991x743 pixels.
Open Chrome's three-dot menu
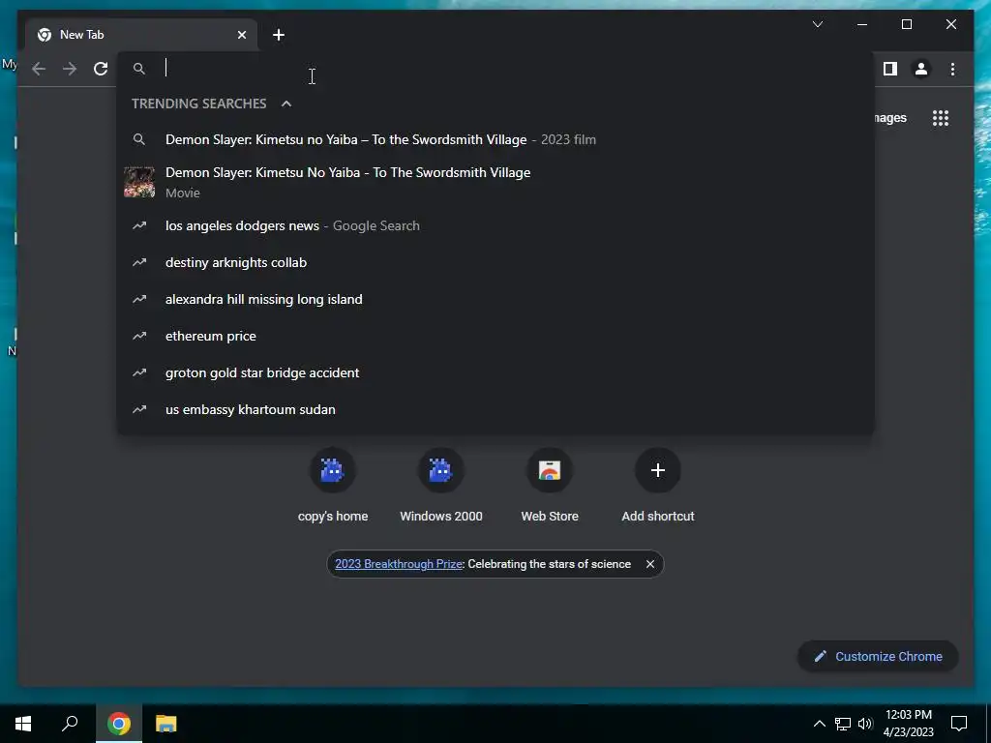pos(952,69)
